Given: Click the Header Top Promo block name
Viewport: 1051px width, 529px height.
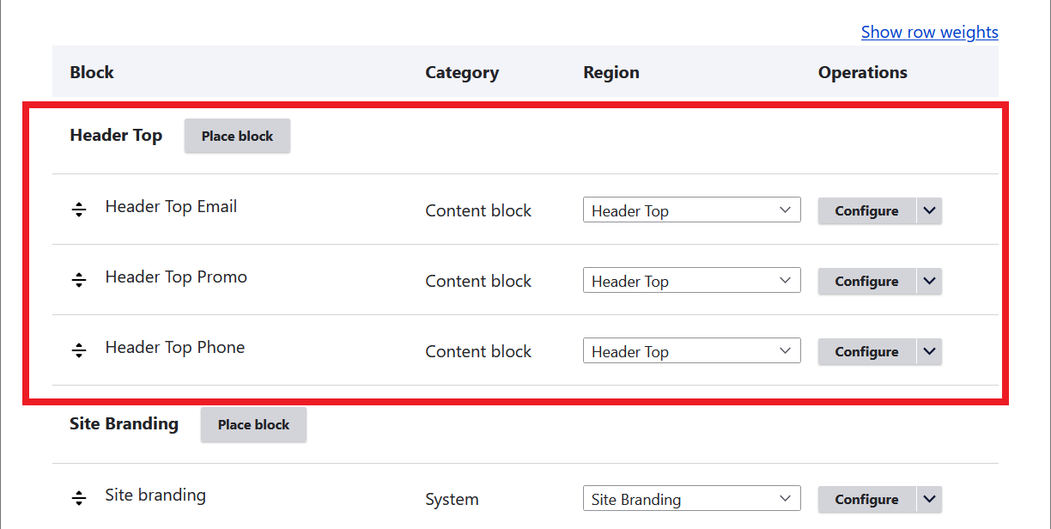Looking at the screenshot, I should click(176, 277).
